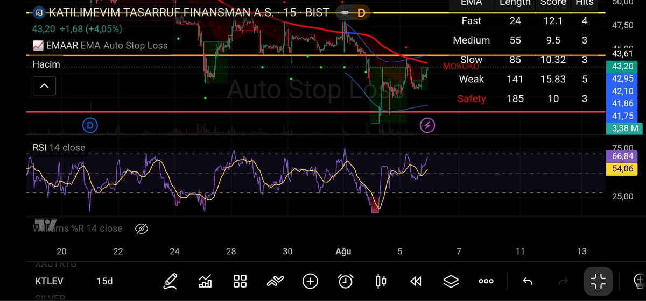This screenshot has width=646, height=301.
Task: Click the red Safety row label
Action: [472, 98]
